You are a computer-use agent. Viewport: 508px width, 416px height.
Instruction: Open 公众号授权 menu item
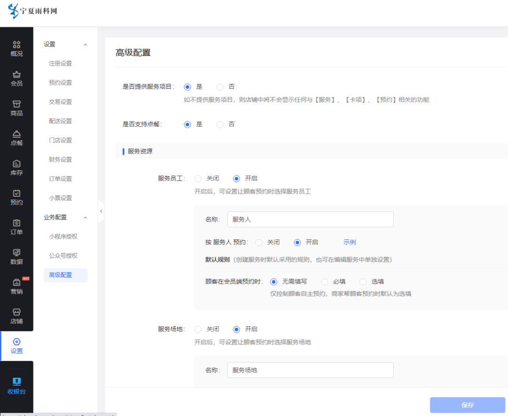(x=63, y=256)
